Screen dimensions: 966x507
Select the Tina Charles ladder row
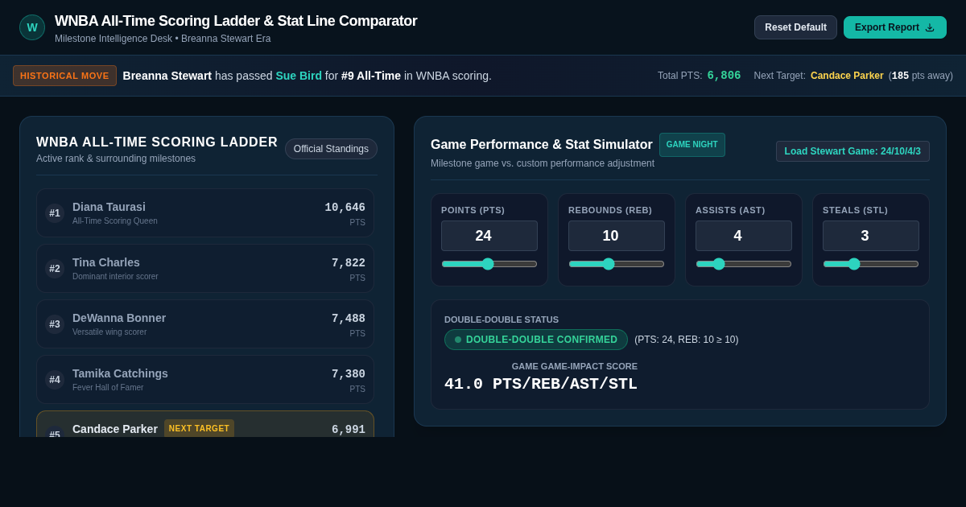coord(205,269)
